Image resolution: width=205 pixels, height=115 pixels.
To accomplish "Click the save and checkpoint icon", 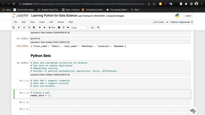I will click(x=13, y=27).
